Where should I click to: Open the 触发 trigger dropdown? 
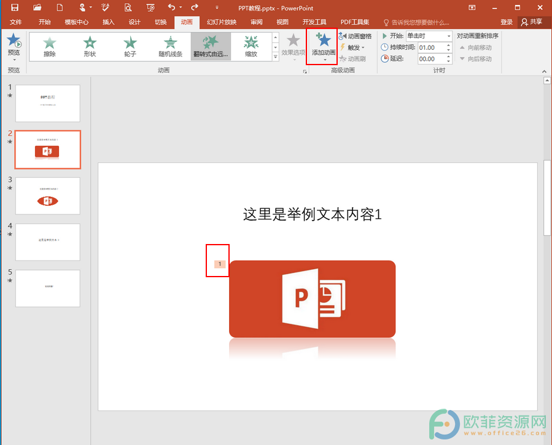point(352,47)
